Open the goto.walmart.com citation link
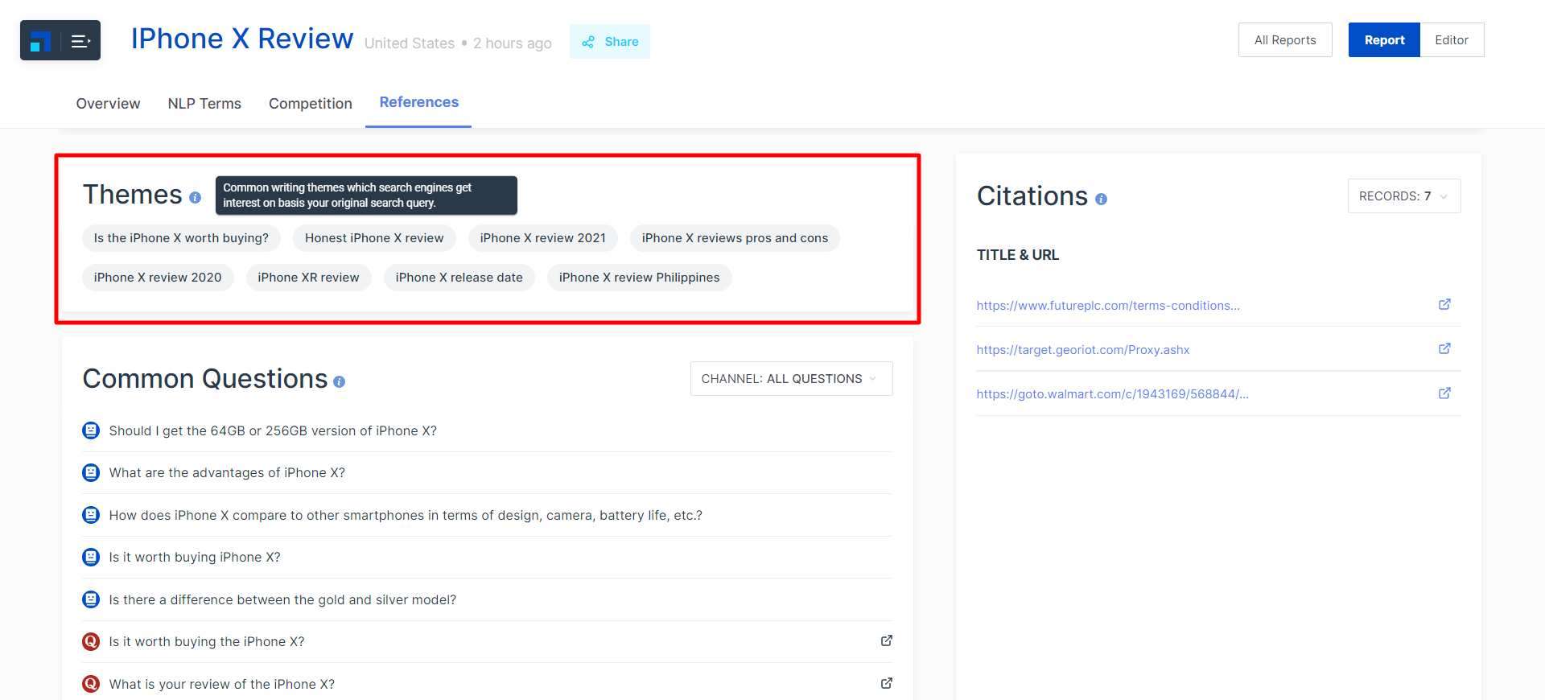Screen dimensions: 1545x700 tap(1113, 394)
